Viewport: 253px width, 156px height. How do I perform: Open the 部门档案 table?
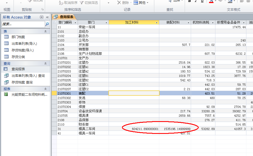coord(18,37)
